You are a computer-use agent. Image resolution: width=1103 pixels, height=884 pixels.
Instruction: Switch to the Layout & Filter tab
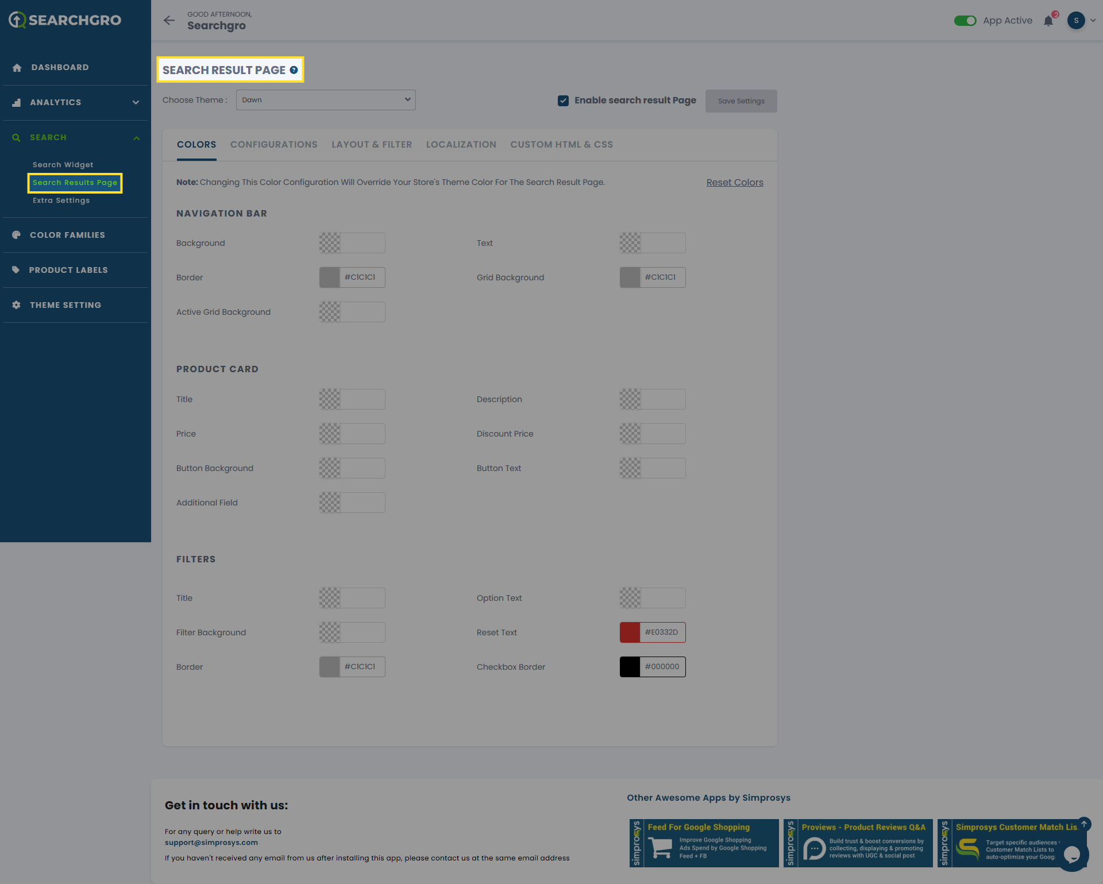372,145
